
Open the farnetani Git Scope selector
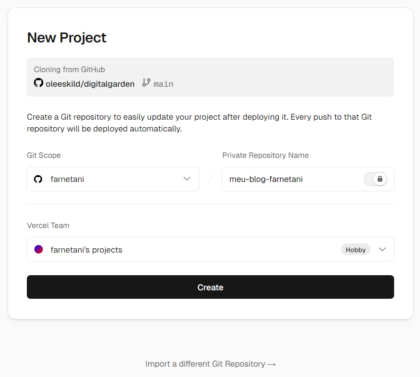pyautogui.click(x=113, y=179)
